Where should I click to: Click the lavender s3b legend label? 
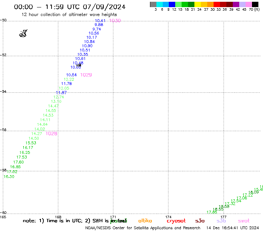point(221,221)
